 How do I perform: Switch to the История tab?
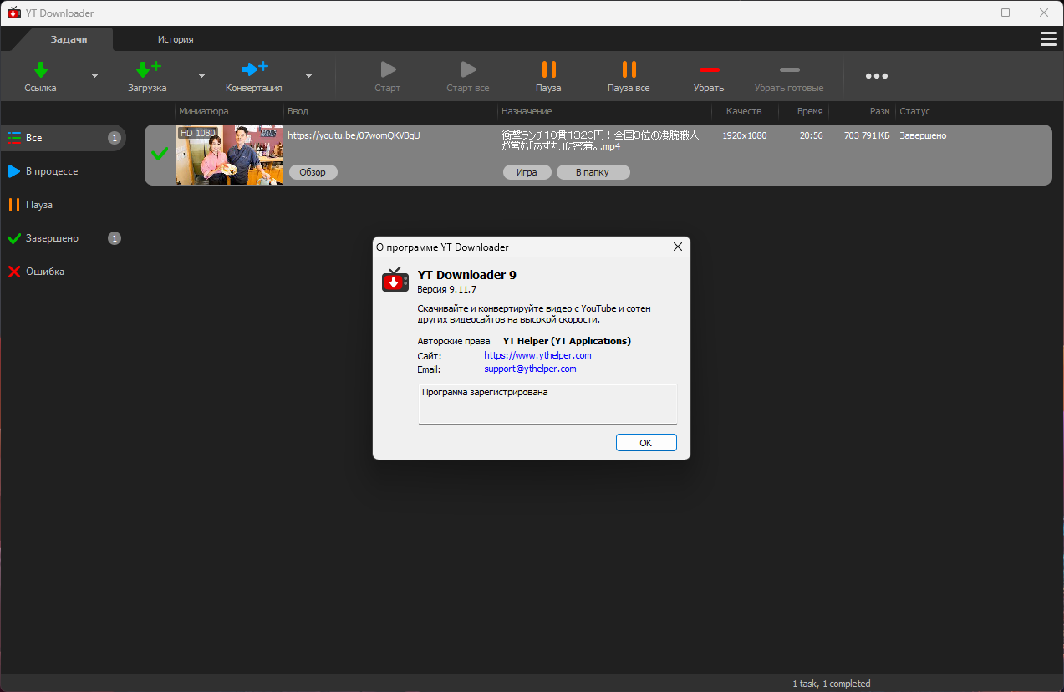176,39
